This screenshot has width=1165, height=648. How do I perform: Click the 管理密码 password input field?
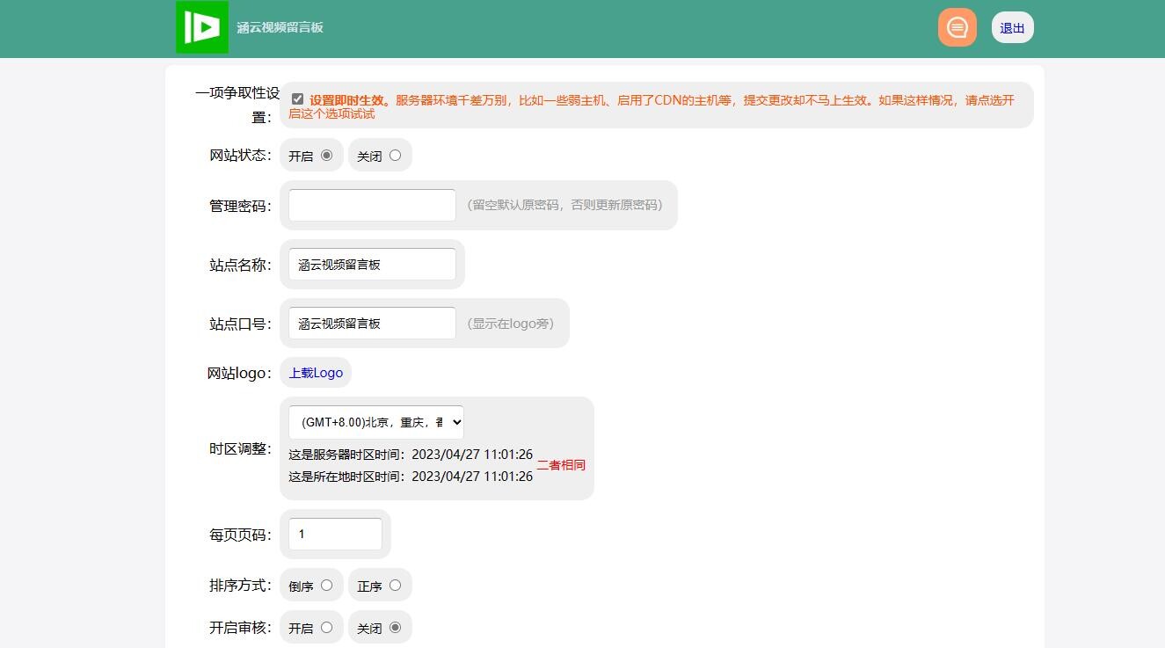point(371,204)
